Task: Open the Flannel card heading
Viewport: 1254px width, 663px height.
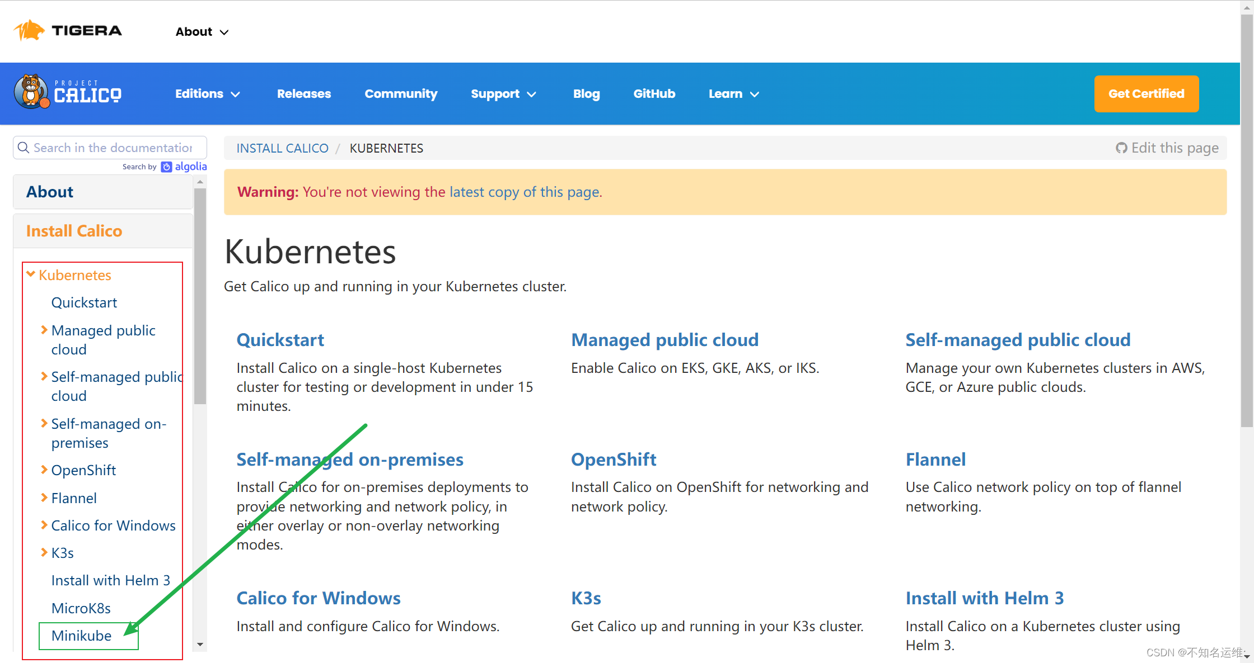Action: pyautogui.click(x=935, y=460)
